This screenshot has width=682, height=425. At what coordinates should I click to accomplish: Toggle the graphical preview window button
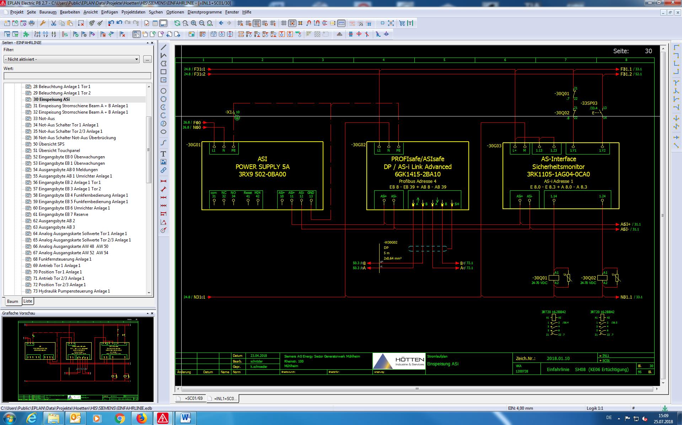click(x=163, y=23)
